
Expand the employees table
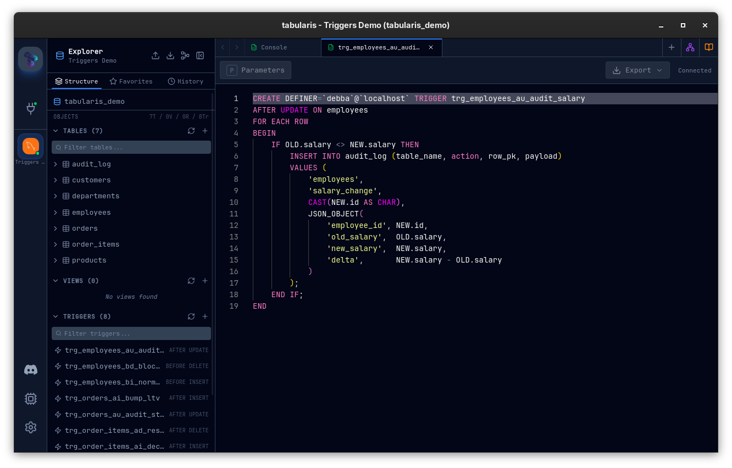(x=56, y=213)
